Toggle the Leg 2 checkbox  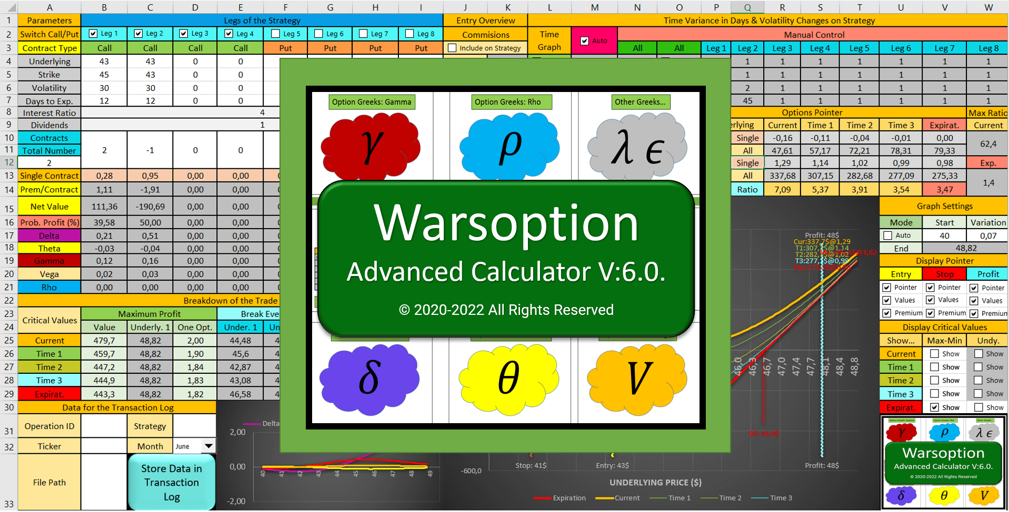138,33
